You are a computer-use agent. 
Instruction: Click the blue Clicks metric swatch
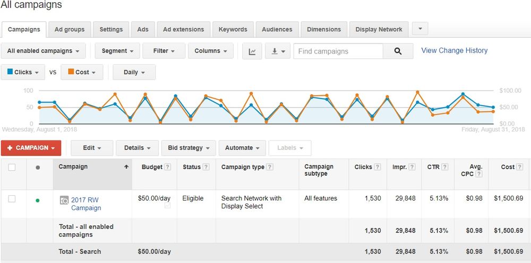10,72
